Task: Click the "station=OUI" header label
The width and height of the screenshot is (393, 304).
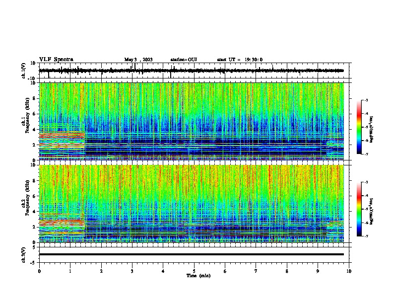Action: coord(184,60)
